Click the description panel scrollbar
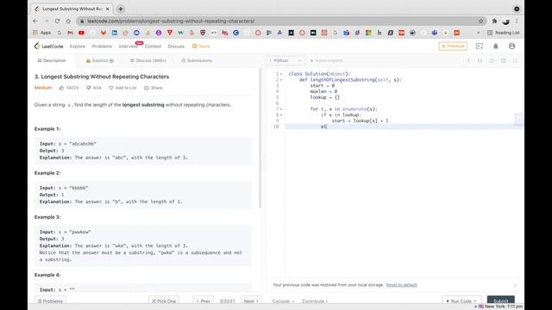The image size is (552, 310). [x=260, y=138]
